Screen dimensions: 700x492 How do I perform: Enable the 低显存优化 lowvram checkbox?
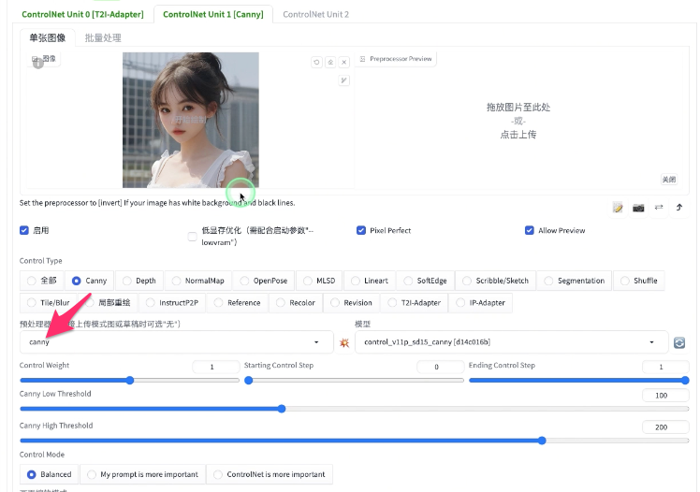point(192,237)
